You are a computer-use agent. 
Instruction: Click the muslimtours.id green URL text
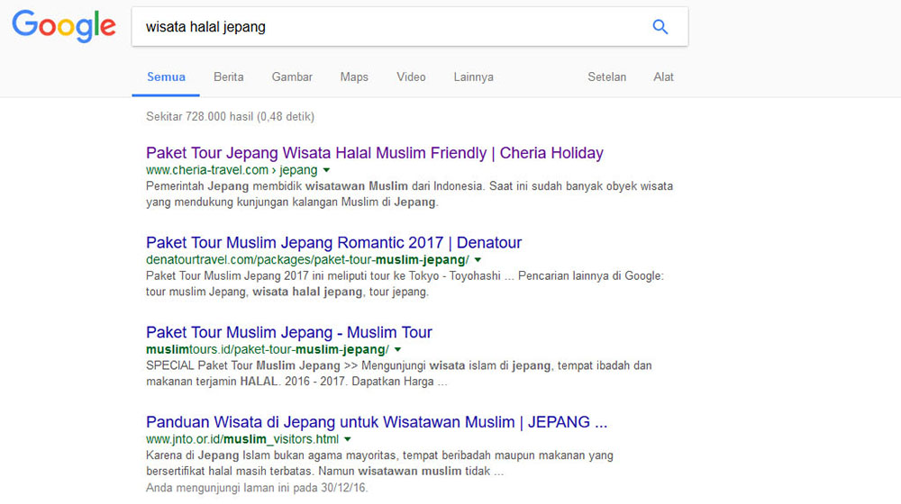pos(267,349)
